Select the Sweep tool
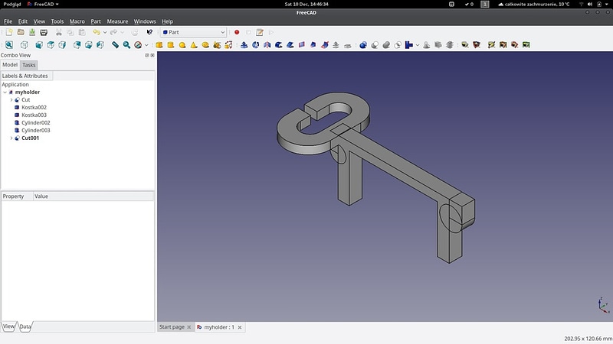The height and width of the screenshot is (344, 613). (324, 45)
